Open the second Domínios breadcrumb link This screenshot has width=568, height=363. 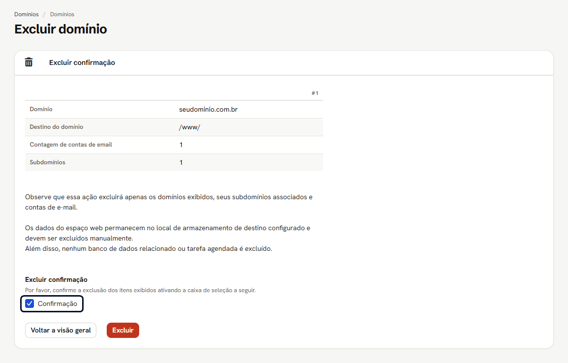click(62, 14)
